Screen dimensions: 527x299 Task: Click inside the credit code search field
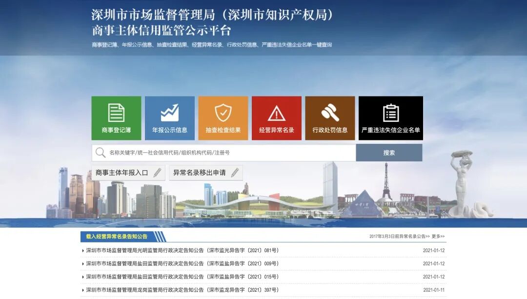tap(220, 152)
